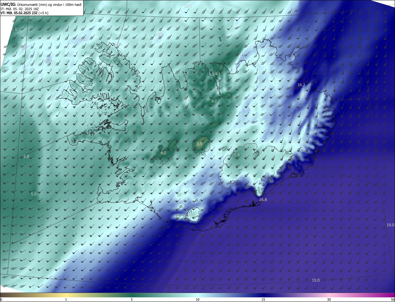Click the colorbar tick label 0

coord(1,300)
